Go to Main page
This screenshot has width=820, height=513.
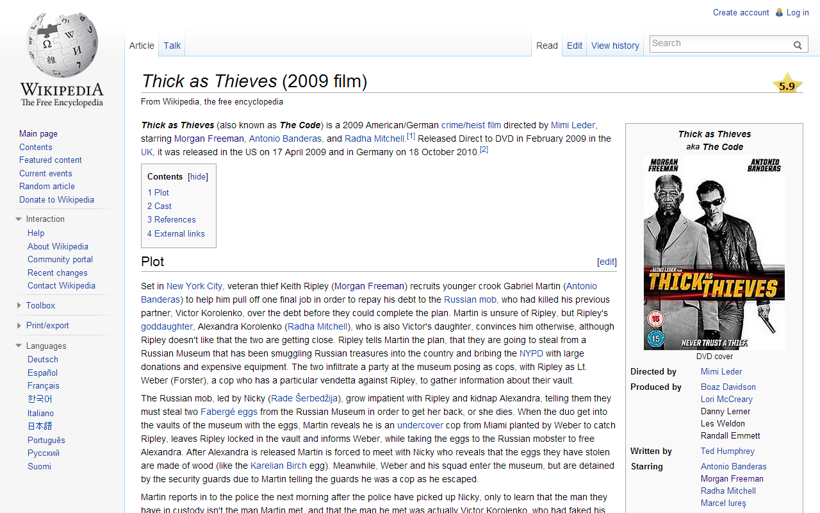[38, 134]
